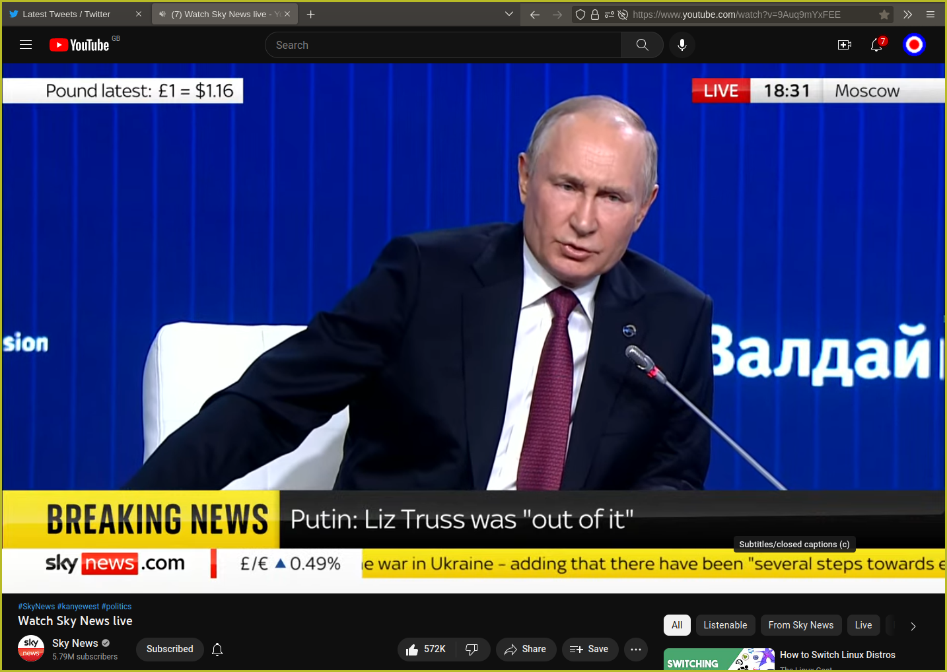Expand the list all tabs dropdown

[x=509, y=14]
